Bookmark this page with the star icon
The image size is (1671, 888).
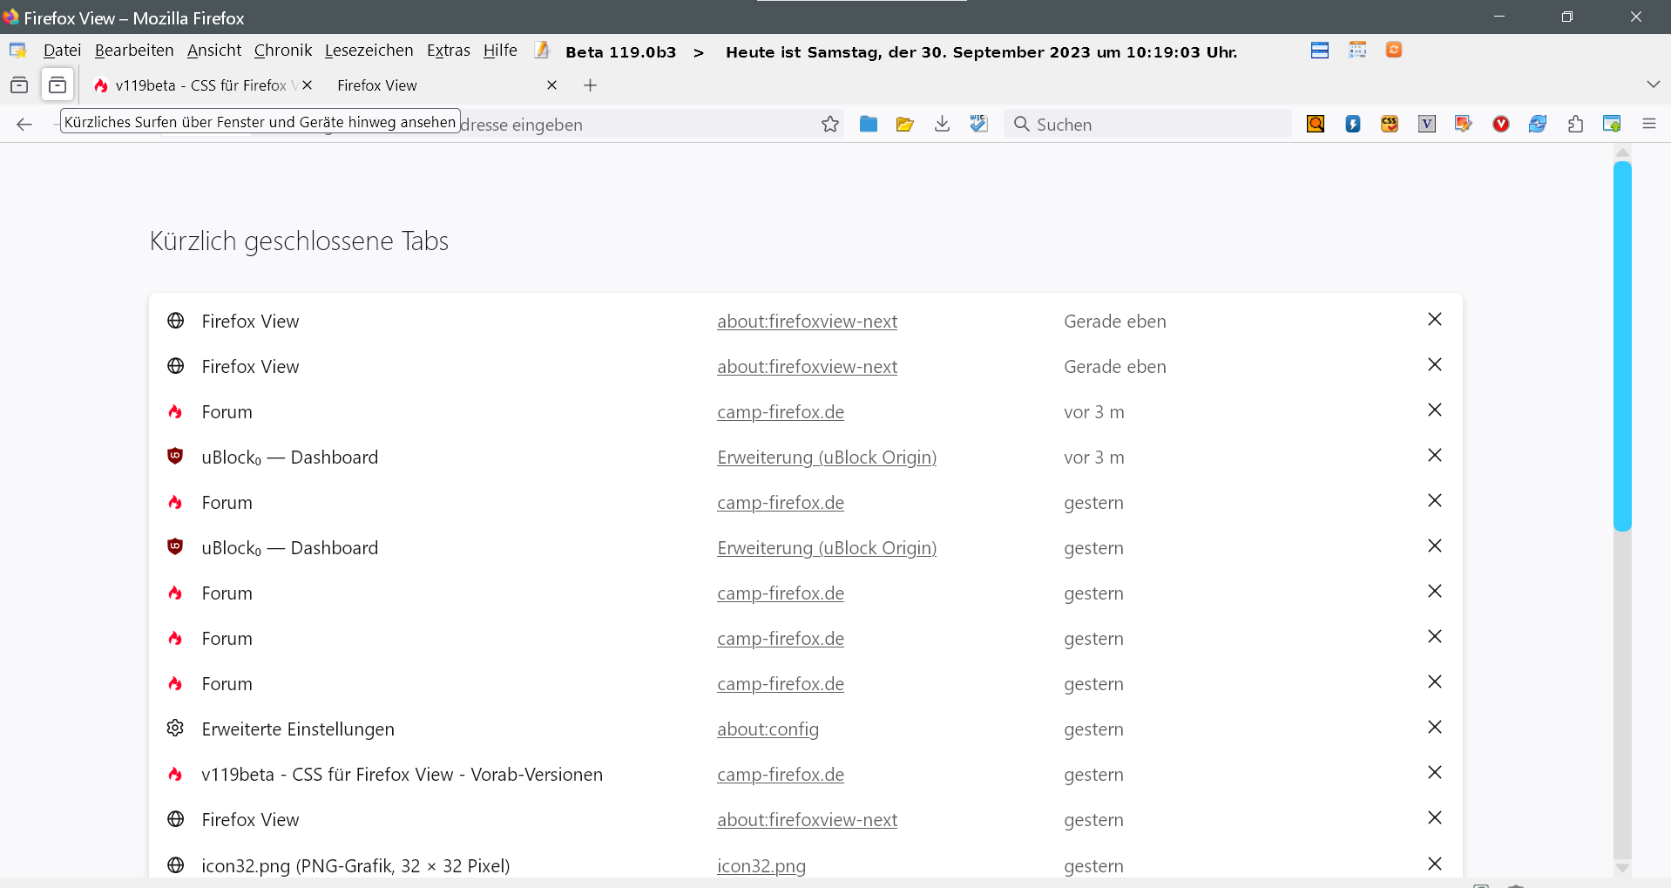click(830, 125)
